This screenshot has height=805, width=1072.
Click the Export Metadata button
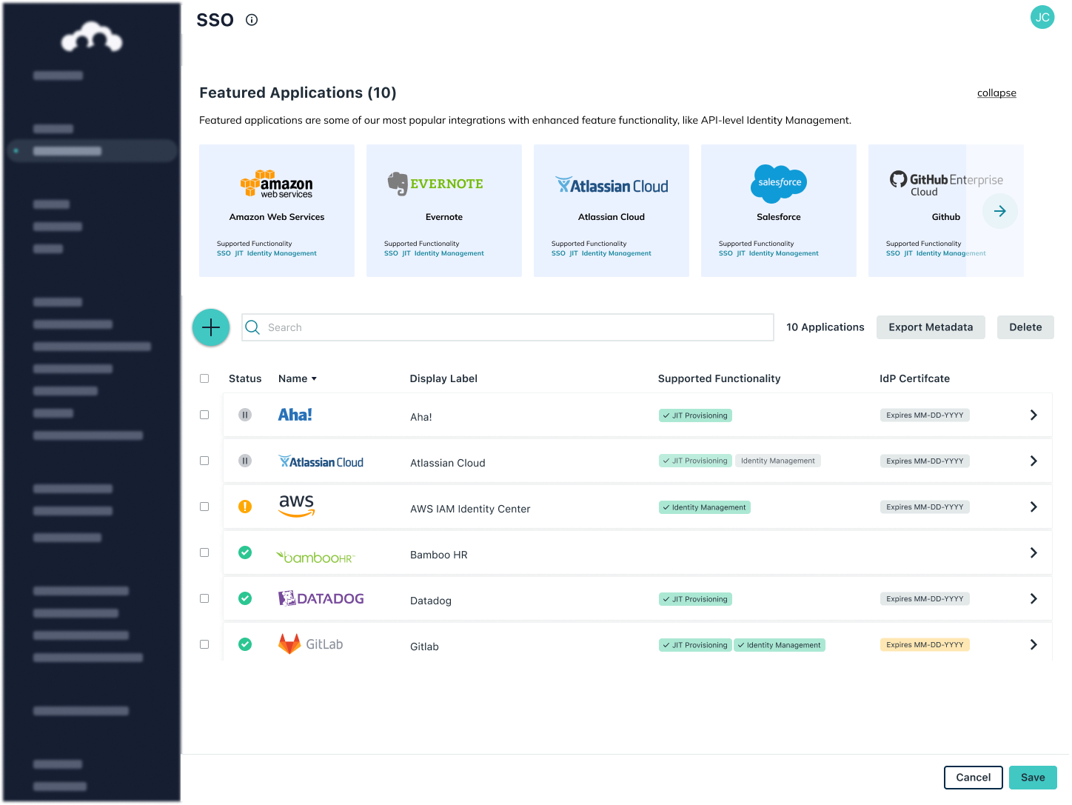[x=931, y=327]
